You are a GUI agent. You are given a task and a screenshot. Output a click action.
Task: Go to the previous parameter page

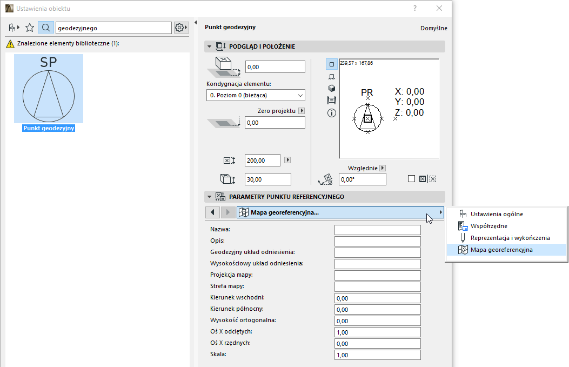[x=213, y=212]
